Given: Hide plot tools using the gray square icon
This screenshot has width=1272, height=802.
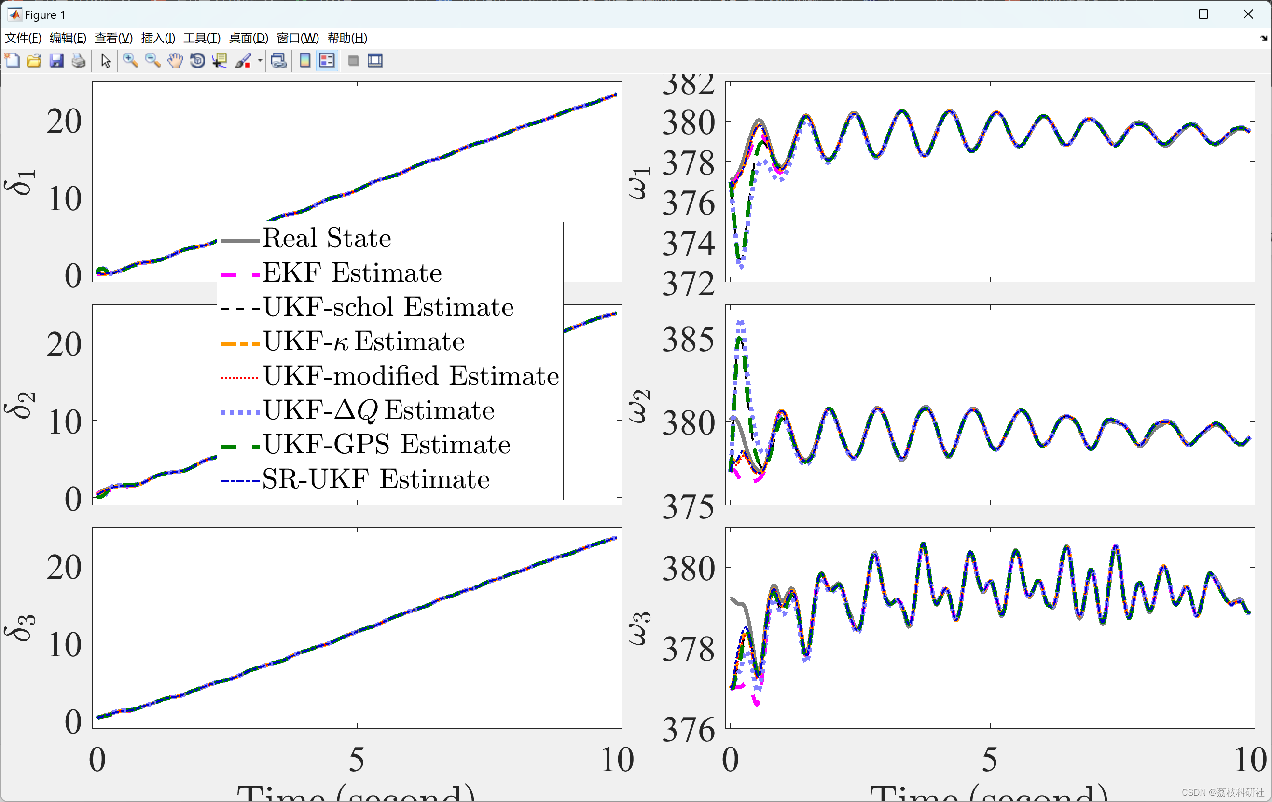Looking at the screenshot, I should [x=353, y=61].
